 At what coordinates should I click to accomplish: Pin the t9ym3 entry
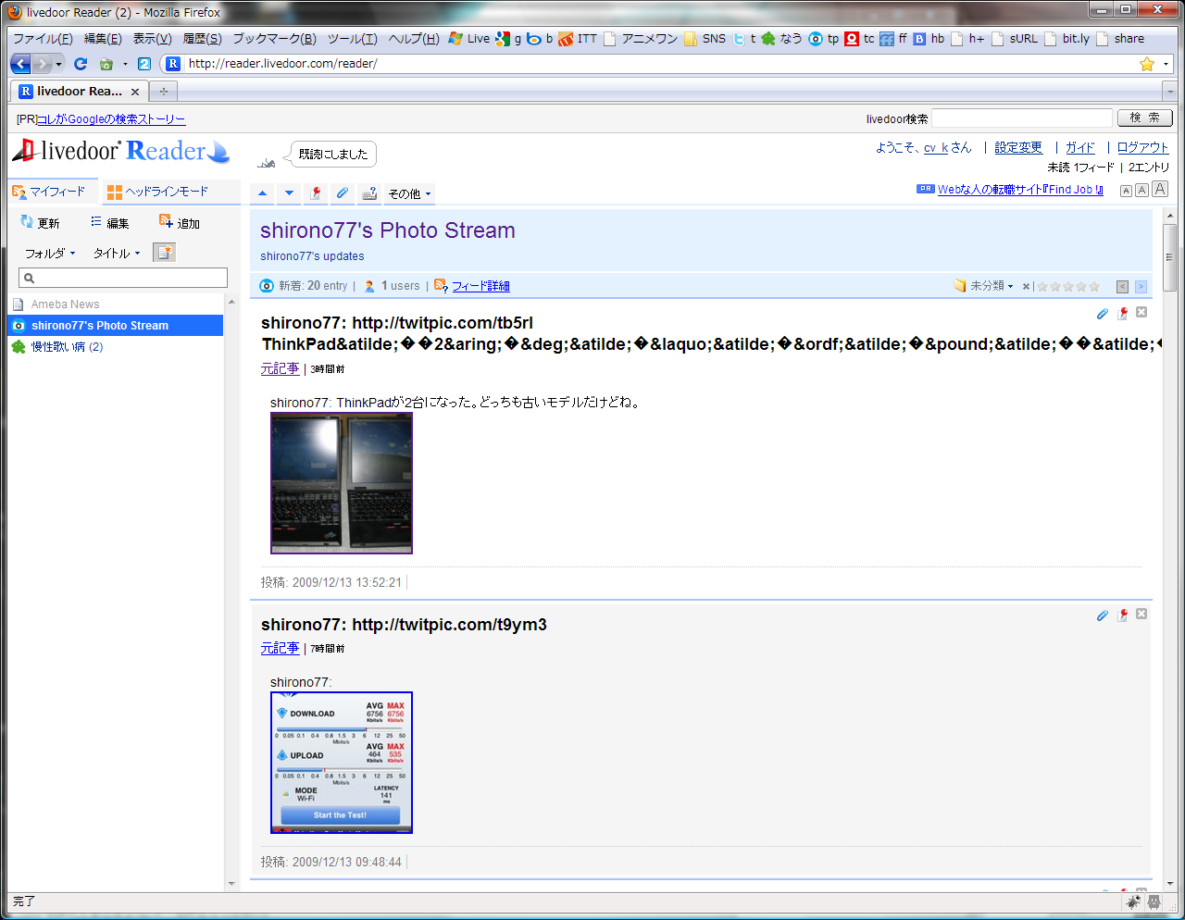pyautogui.click(x=1122, y=615)
